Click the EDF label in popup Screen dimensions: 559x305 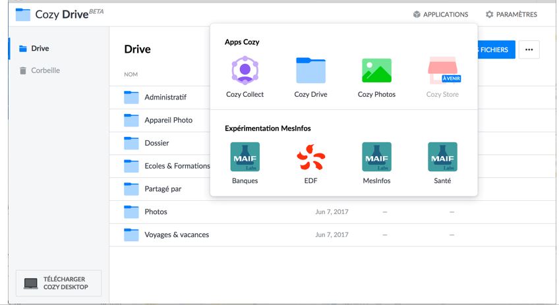click(310, 180)
